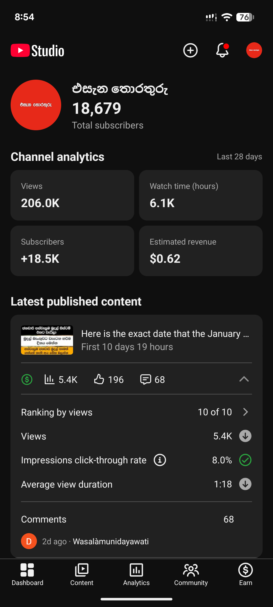The width and height of the screenshot is (273, 607).
Task: Switch to the Content tab
Action: (82, 574)
